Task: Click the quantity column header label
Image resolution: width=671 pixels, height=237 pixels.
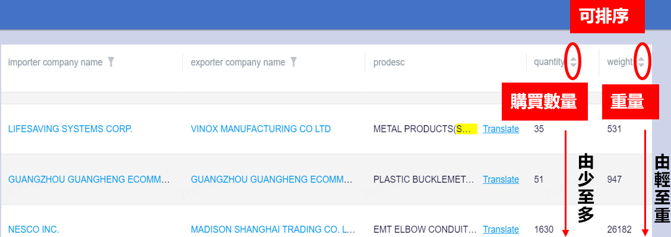Action: (x=549, y=62)
